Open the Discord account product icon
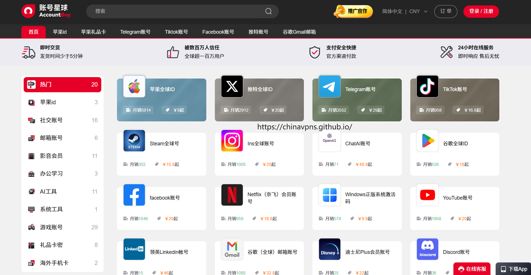The image size is (531, 275). 427,249
